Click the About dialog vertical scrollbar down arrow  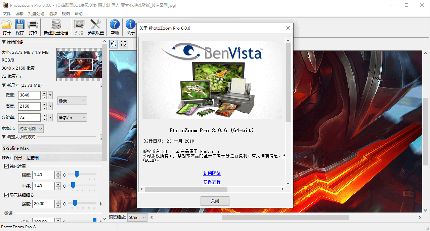point(288,183)
